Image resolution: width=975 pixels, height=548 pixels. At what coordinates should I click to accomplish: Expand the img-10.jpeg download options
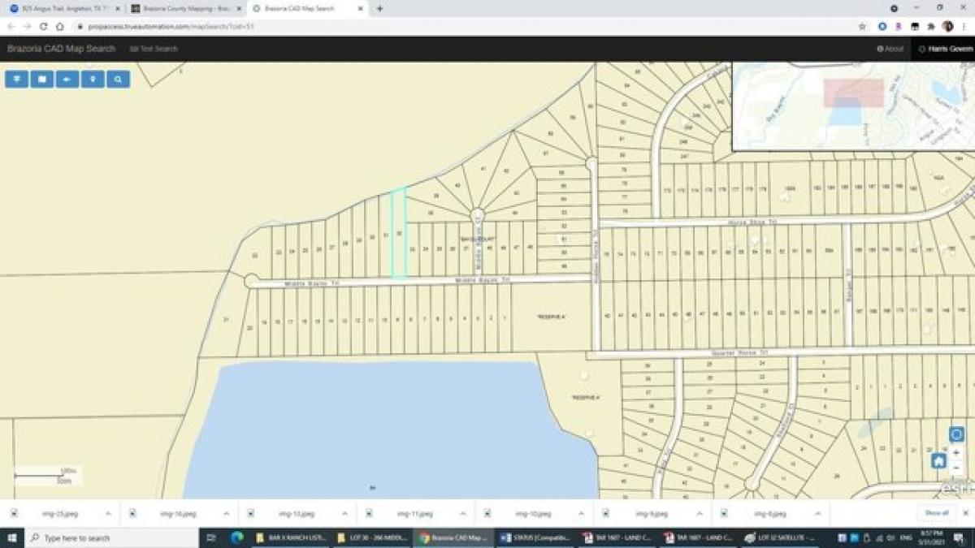[x=580, y=513]
